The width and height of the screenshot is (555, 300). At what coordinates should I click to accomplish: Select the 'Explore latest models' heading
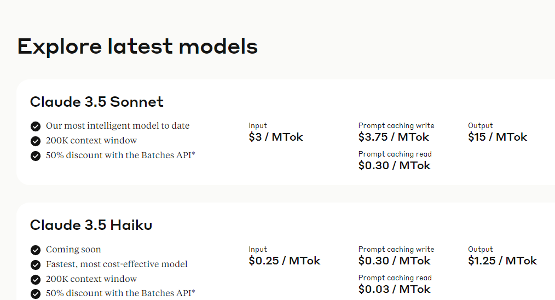tap(138, 47)
